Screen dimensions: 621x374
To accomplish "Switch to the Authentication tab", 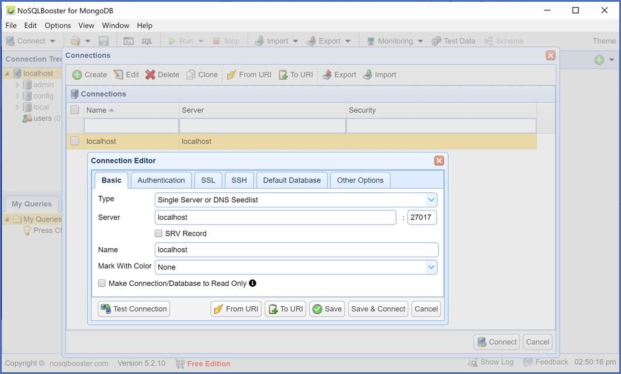I will coord(161,180).
